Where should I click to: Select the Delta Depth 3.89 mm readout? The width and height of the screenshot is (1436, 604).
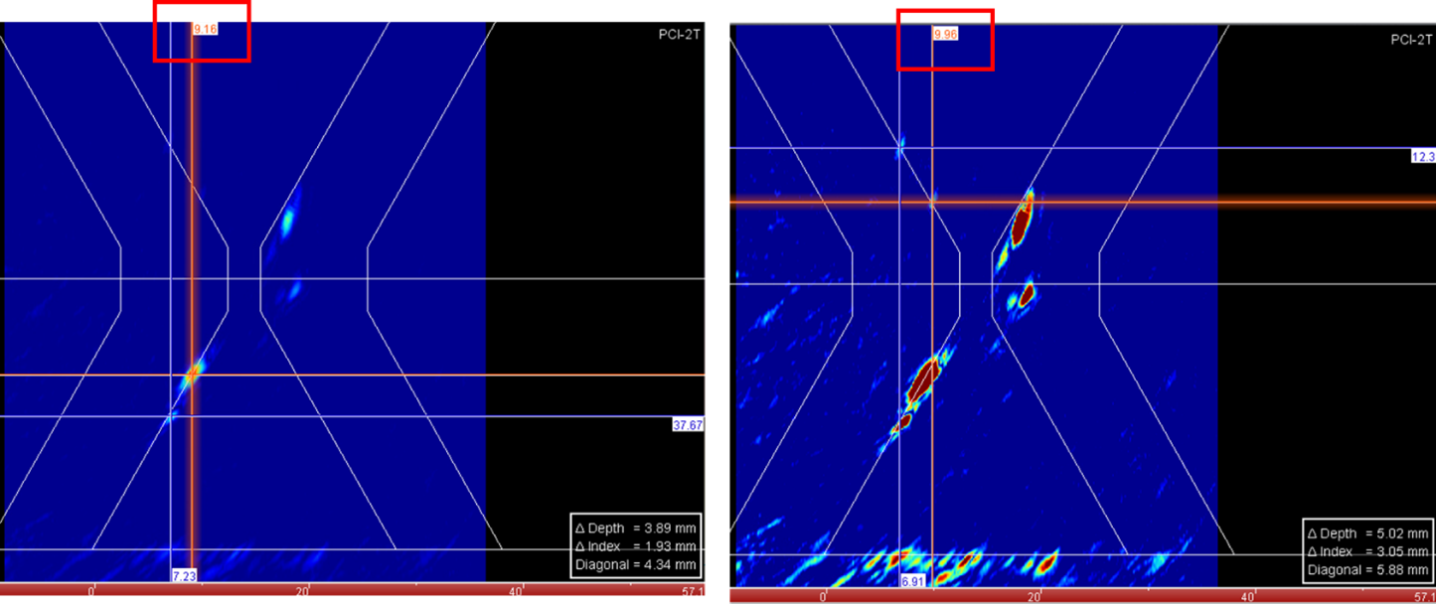(x=635, y=529)
